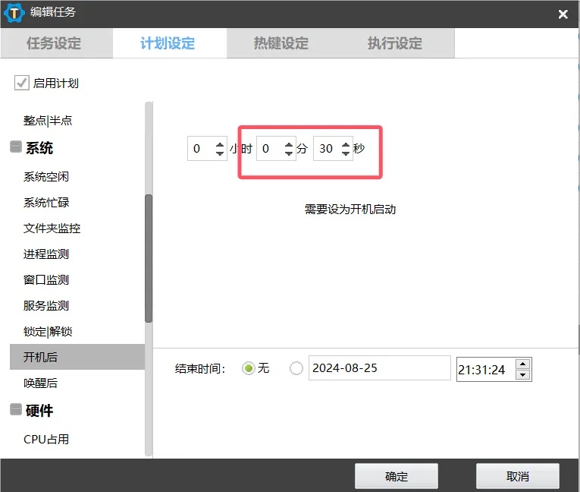
Task: Select the end date radio button
Action: (296, 368)
